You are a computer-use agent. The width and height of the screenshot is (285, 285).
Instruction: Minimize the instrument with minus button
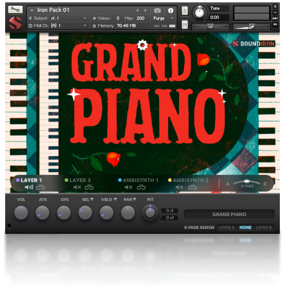coord(275,13)
